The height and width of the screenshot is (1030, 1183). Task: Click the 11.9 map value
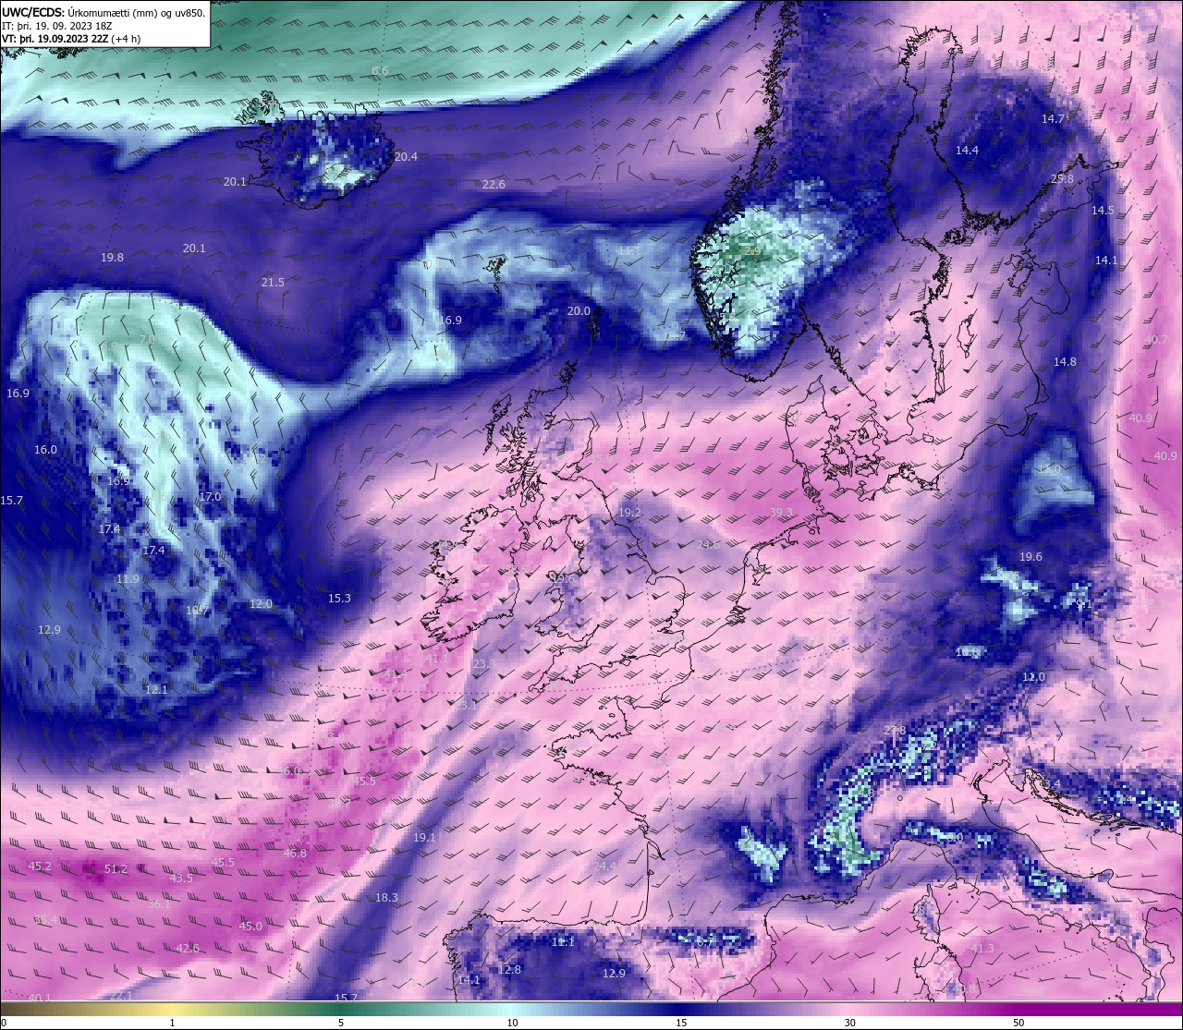(x=128, y=579)
